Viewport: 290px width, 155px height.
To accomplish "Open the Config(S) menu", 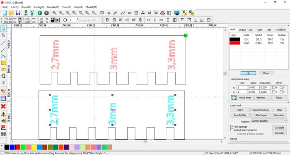I will (x=39, y=7).
